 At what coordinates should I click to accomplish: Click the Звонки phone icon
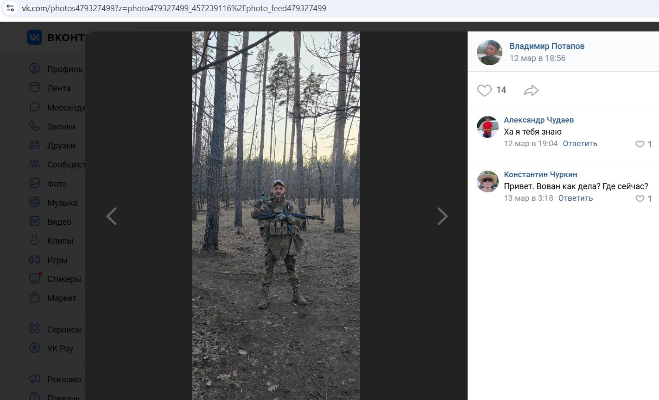(35, 126)
